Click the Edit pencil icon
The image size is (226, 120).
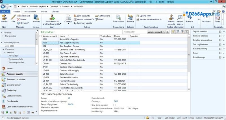13,19
